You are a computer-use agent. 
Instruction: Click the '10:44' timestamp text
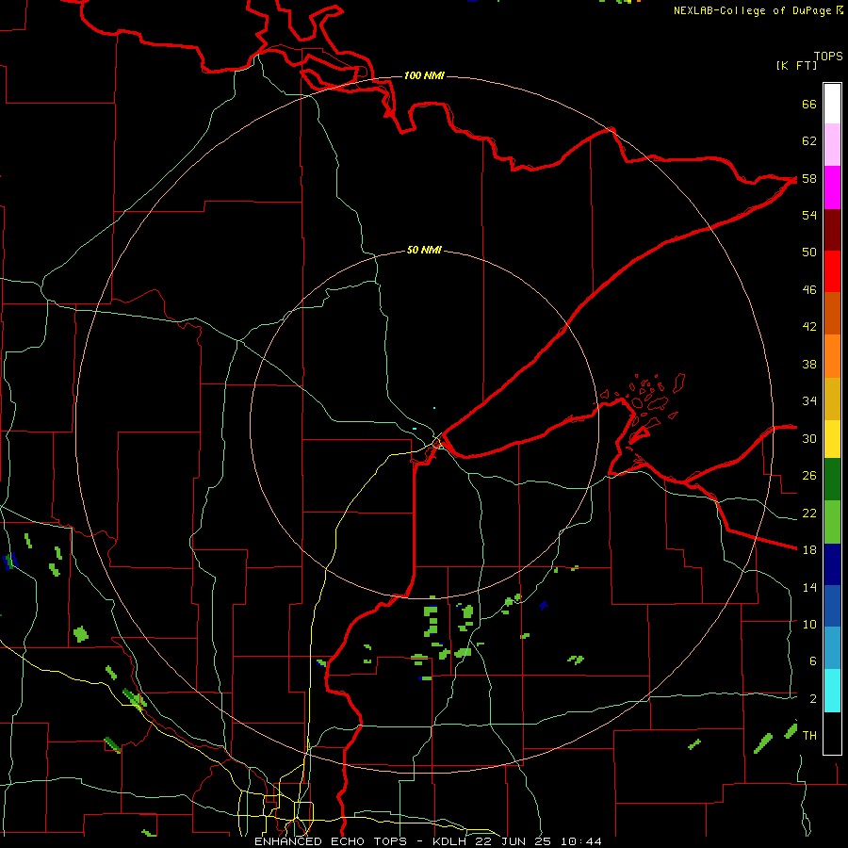580,841
